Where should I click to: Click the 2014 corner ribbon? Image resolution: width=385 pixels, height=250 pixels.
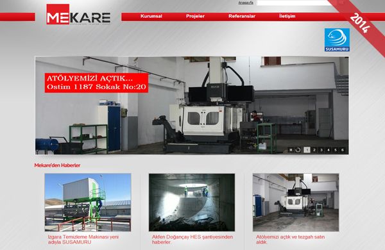pos(360,23)
